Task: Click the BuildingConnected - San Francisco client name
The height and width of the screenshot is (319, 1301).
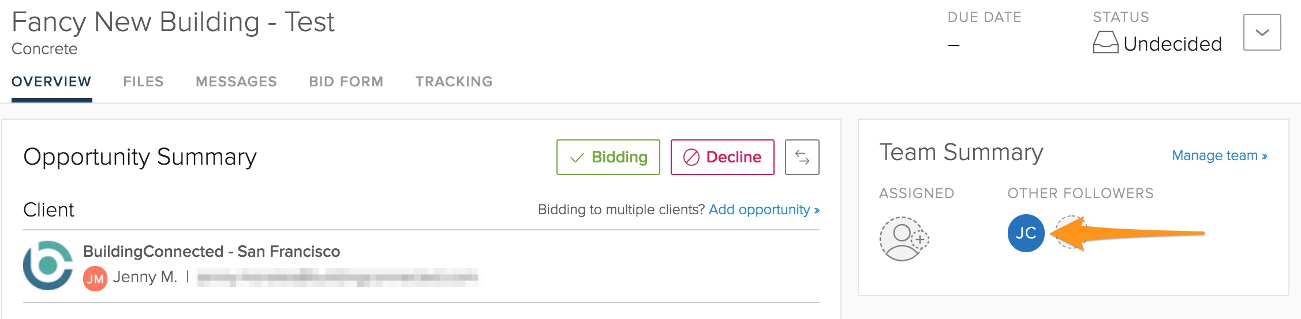Action: [211, 252]
